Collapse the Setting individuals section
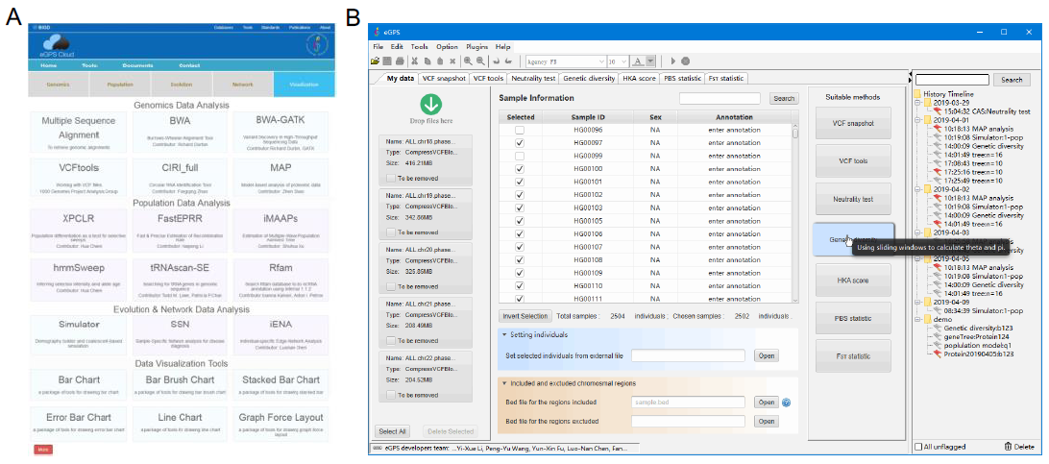Image resolution: width=1049 pixels, height=464 pixels. coord(506,334)
